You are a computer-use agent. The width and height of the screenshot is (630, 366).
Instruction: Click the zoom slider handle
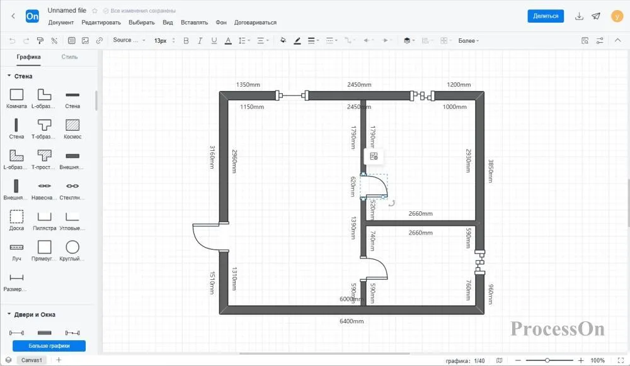click(547, 360)
